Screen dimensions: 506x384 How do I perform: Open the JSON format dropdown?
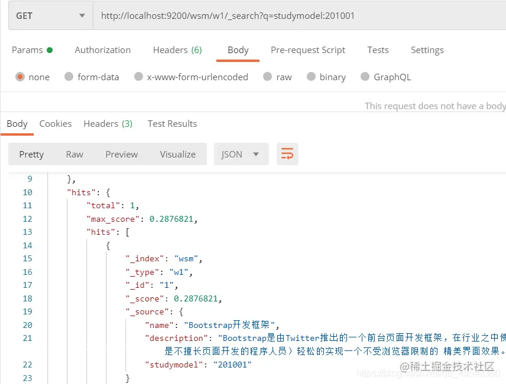click(x=241, y=155)
